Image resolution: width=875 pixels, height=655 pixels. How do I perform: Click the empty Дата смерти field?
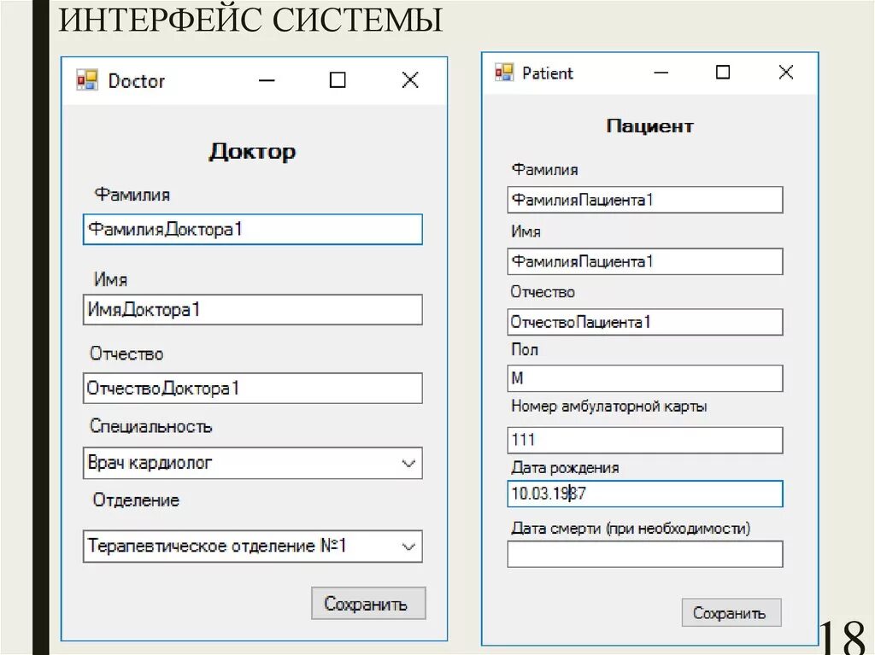tap(645, 554)
